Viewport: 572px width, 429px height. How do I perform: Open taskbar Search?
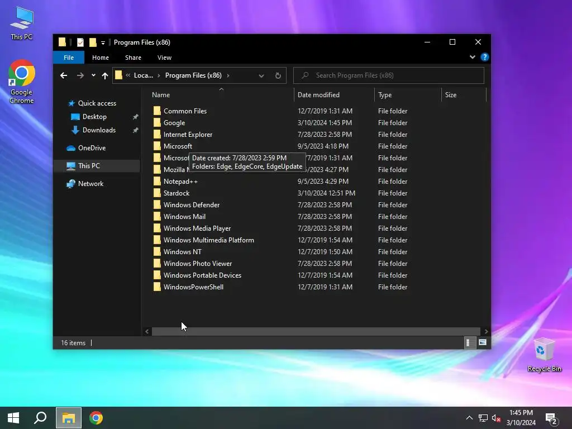tap(40, 418)
